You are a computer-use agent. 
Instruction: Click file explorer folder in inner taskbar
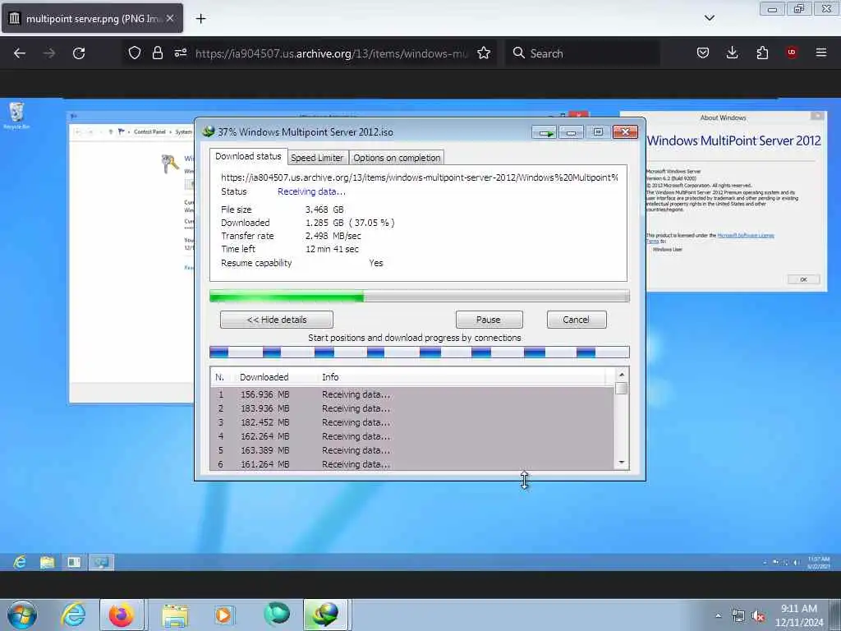point(47,562)
